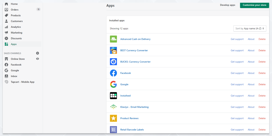This screenshot has height=136, width=272.
Task: View Online Store using the eye icon
Action: point(38,59)
